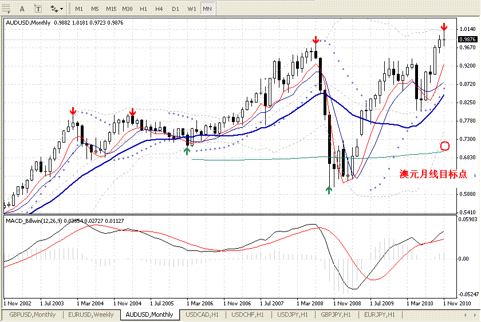
Task: Switch to the EURUSD,Weekly tab
Action: click(x=90, y=315)
